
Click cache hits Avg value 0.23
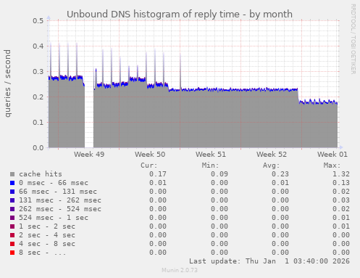(x=280, y=174)
